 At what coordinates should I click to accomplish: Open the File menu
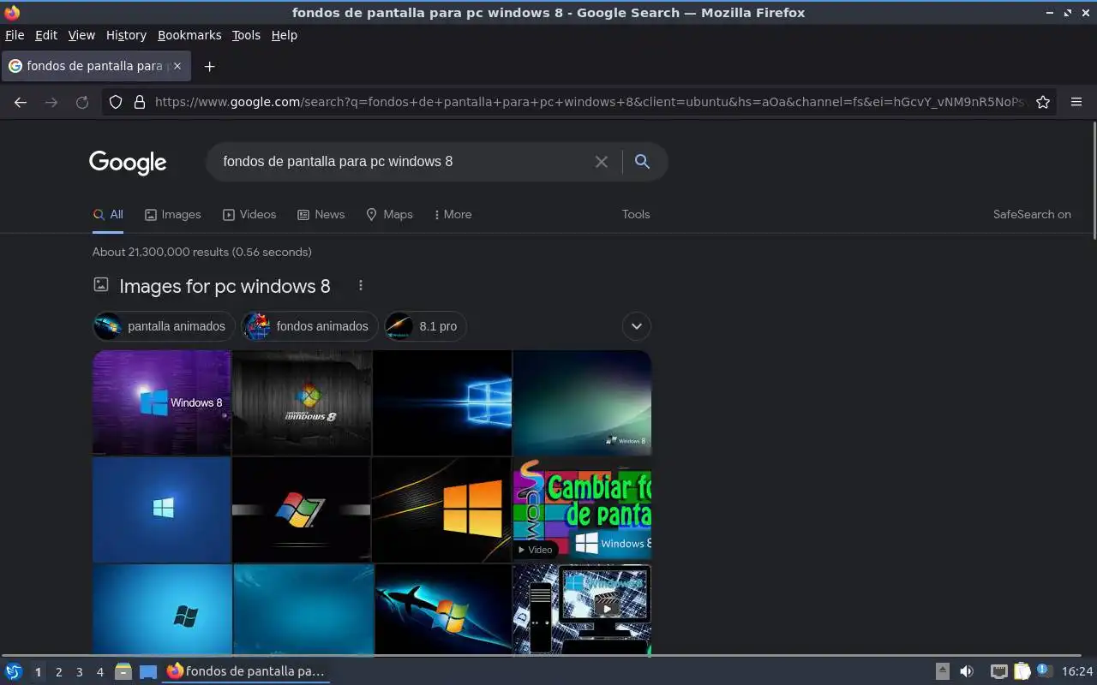(x=15, y=35)
